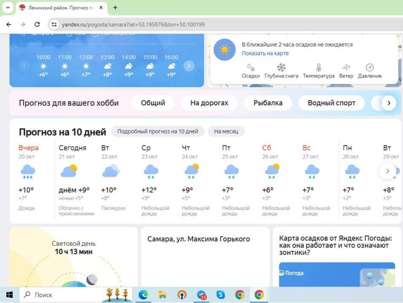Image resolution: width=403 pixels, height=303 pixels.
Task: Select the Давление pressure gauge icon
Action: tap(370, 68)
